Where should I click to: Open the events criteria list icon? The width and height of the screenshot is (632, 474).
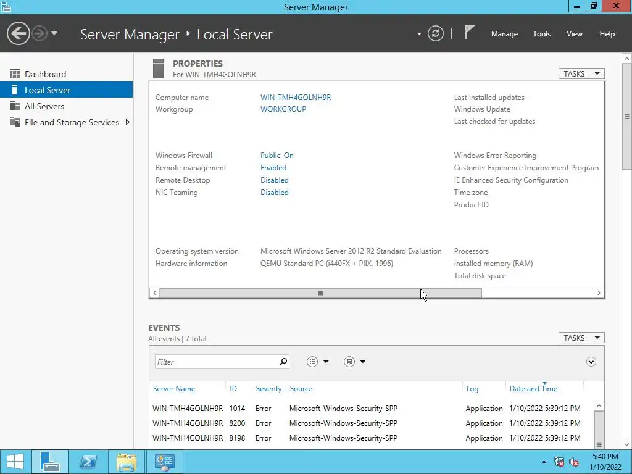coord(312,362)
